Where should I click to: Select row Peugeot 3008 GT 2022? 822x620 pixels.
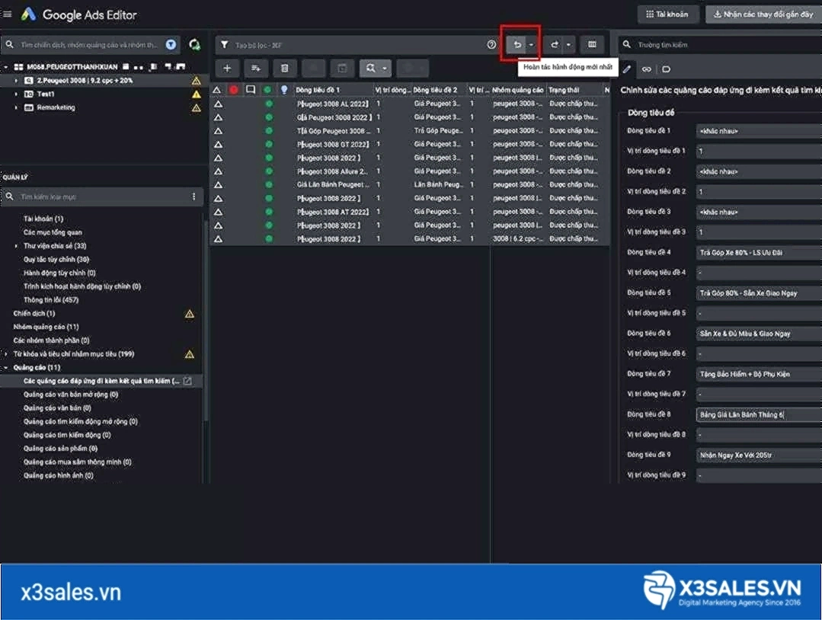coord(410,144)
